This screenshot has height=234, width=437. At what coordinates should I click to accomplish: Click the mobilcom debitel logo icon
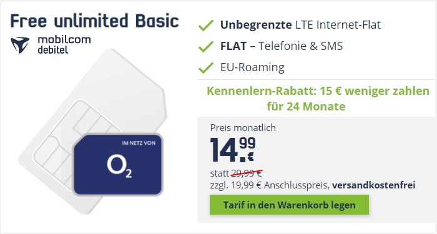[20, 45]
